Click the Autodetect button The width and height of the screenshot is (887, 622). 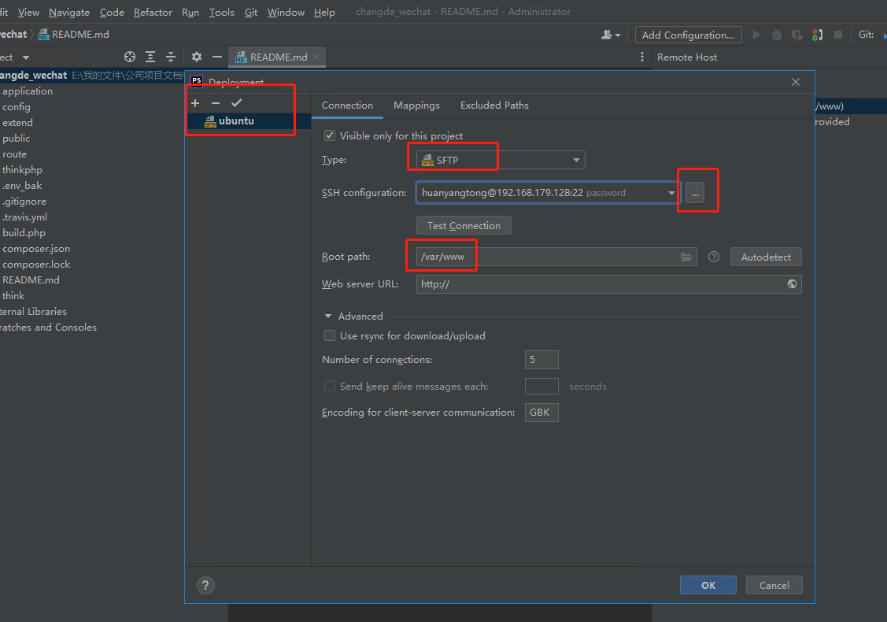766,257
